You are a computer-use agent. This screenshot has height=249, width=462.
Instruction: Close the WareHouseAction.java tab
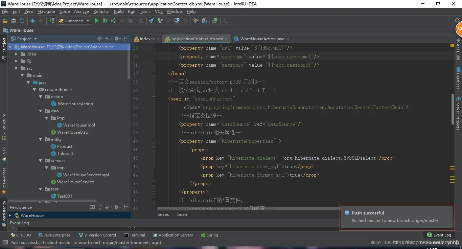pyautogui.click(x=288, y=39)
